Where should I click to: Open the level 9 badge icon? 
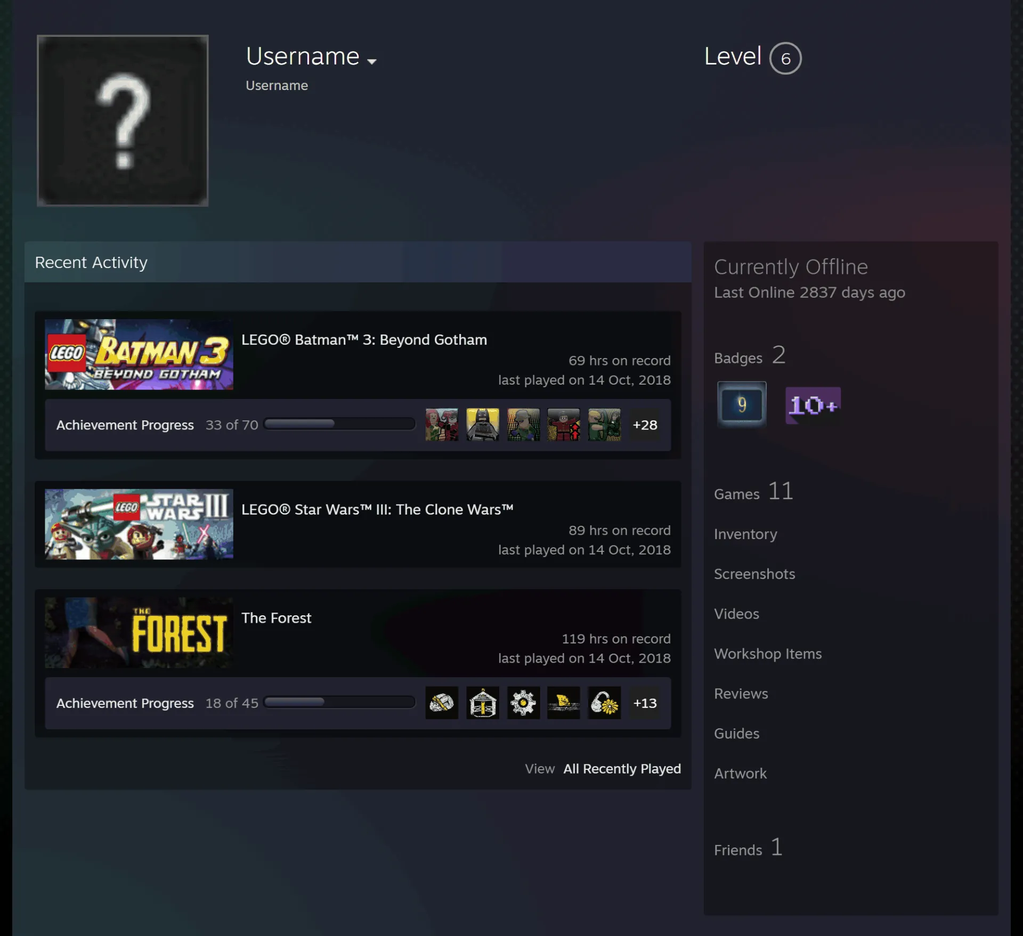[x=742, y=405]
